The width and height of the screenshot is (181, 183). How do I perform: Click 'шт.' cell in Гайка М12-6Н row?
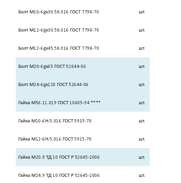point(142,139)
